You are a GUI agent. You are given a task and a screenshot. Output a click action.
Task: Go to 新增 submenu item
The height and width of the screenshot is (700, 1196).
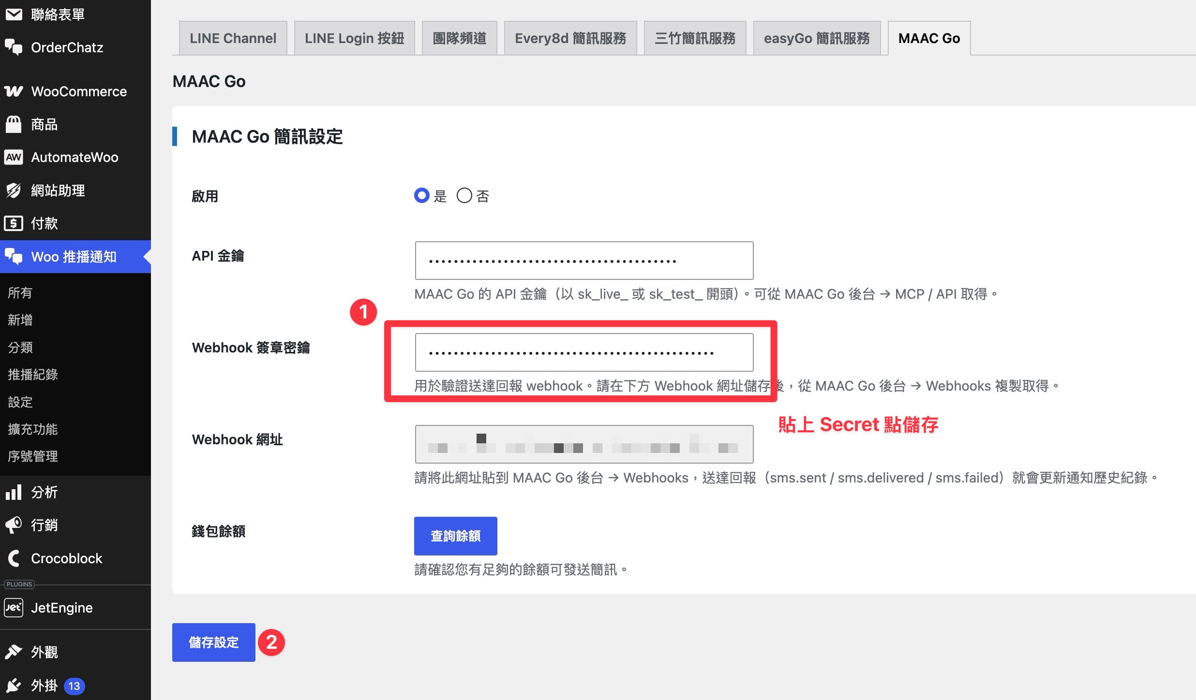pos(20,320)
